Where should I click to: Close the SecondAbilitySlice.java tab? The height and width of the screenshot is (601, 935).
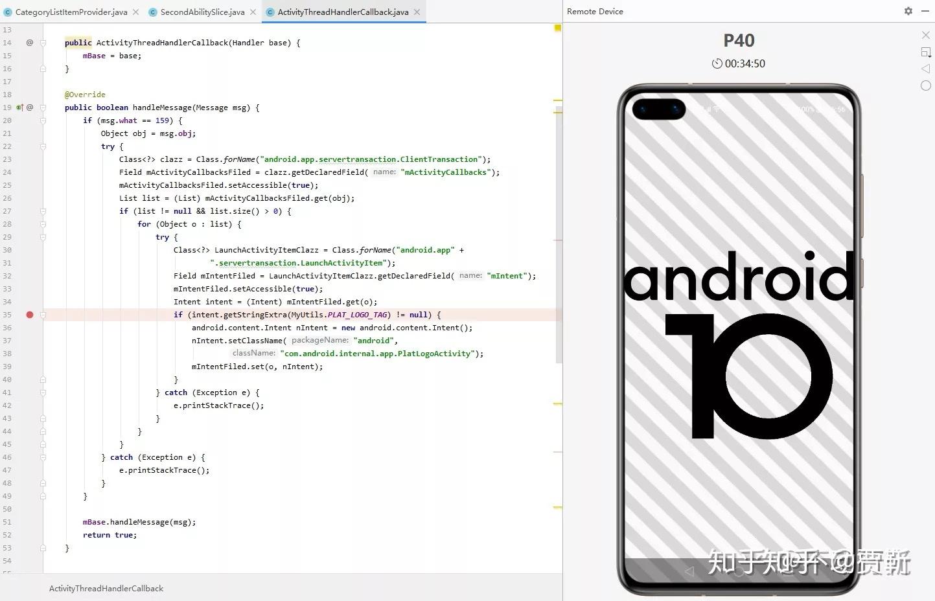[252, 12]
